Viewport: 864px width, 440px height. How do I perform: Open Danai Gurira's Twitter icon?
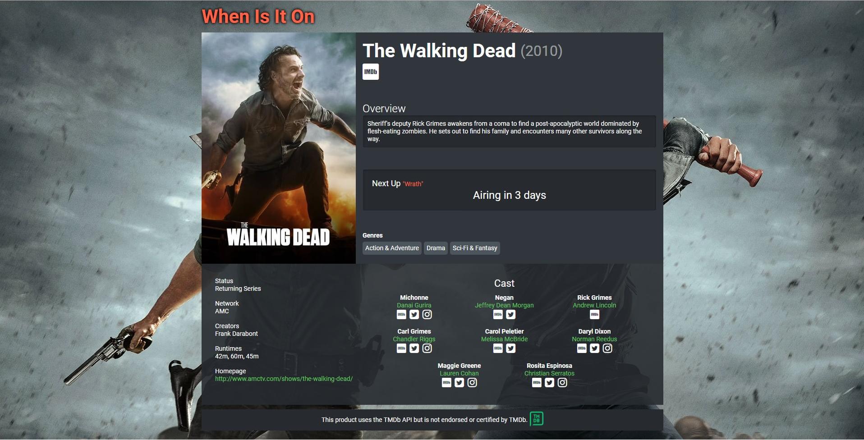(414, 314)
